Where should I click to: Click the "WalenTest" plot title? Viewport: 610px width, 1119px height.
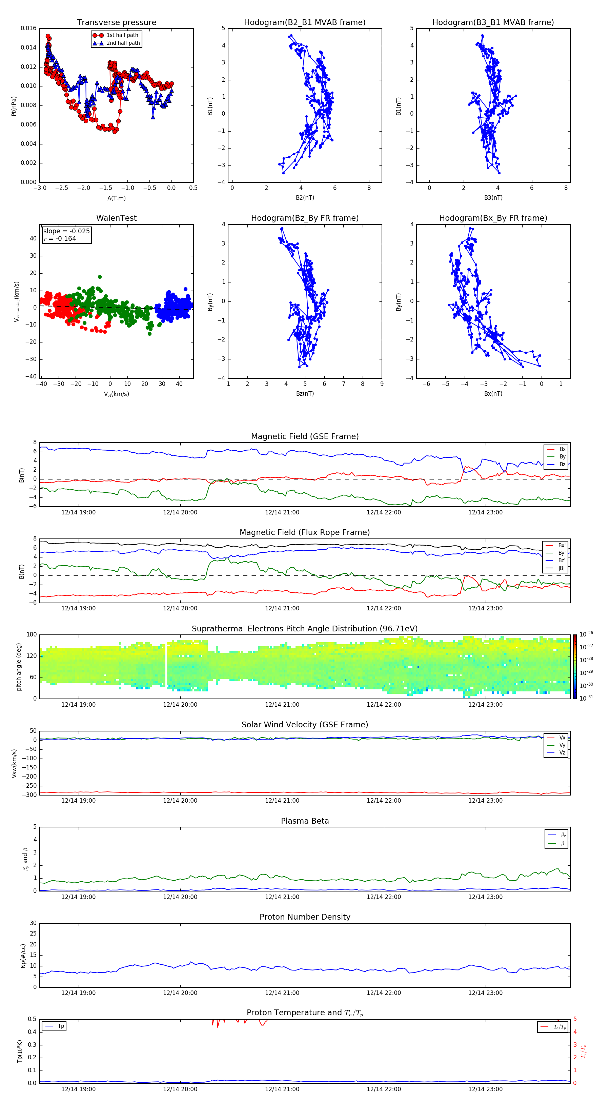tap(116, 218)
